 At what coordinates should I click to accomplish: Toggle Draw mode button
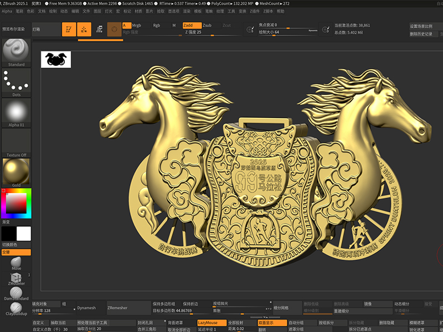(x=84, y=29)
